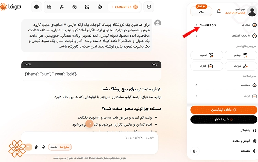258x162 pixels.
Task: Expand the دستیارها chevron
Action: (196, 85)
